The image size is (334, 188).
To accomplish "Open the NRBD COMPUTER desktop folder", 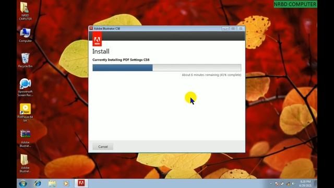I will point(25,11).
